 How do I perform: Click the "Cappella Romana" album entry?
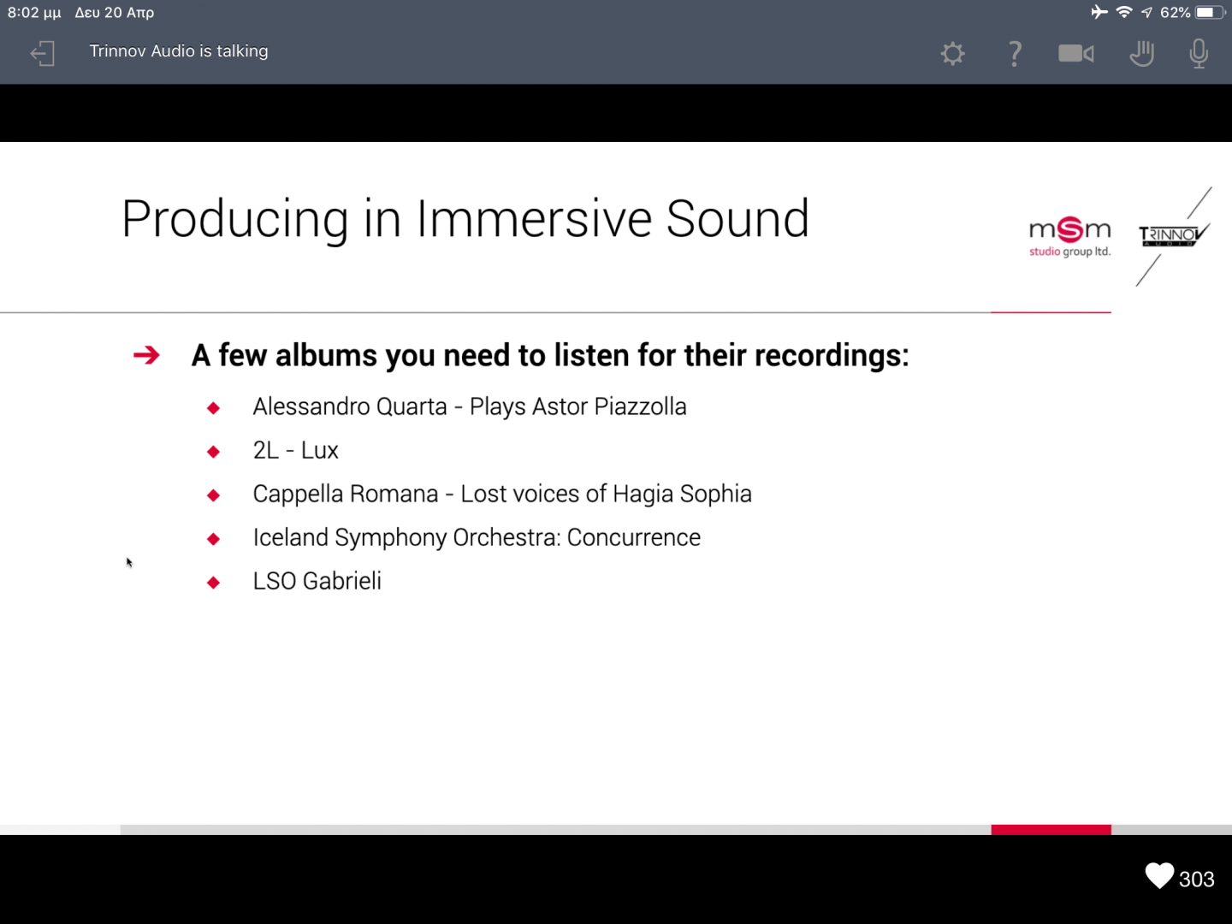coord(501,494)
